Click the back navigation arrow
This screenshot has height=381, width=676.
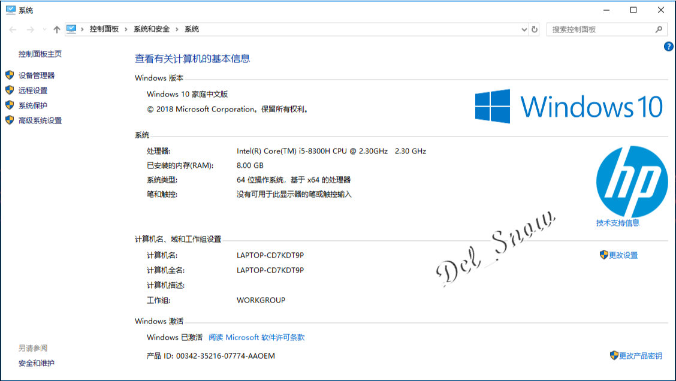(13, 29)
